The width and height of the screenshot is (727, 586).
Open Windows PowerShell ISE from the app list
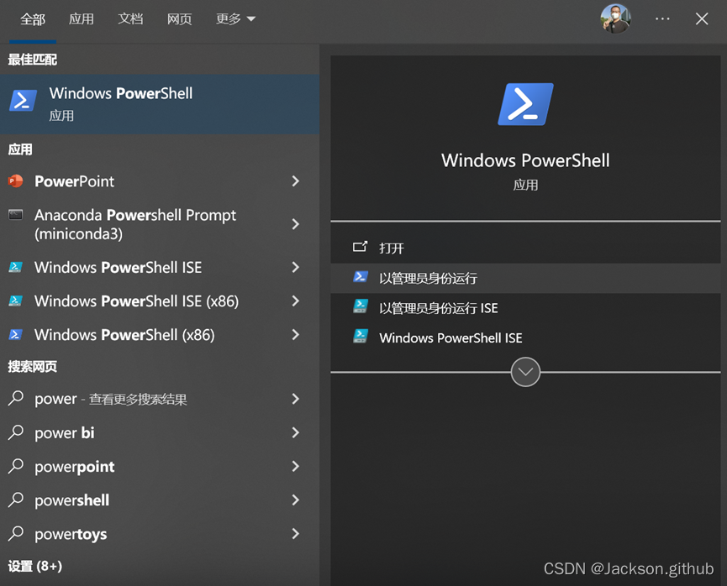160,267
